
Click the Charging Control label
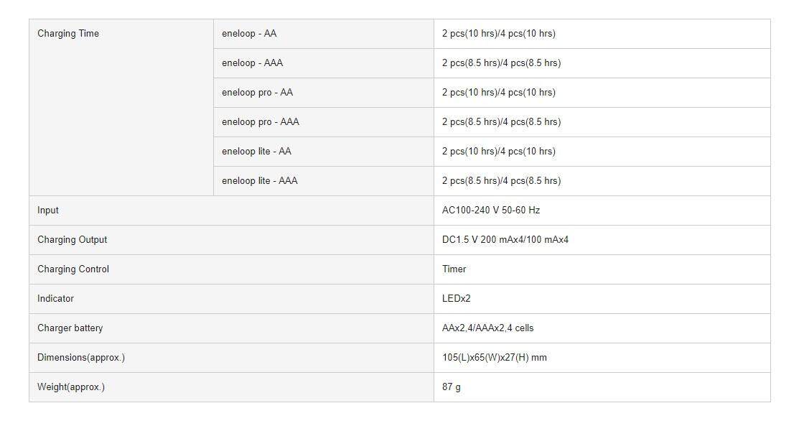coord(73,269)
